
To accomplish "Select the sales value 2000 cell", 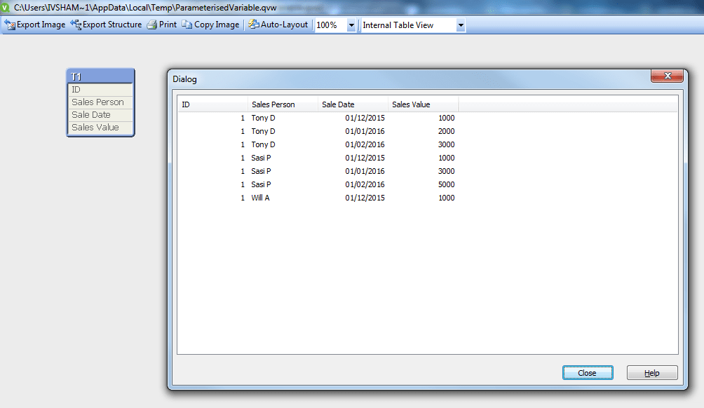I will point(446,132).
